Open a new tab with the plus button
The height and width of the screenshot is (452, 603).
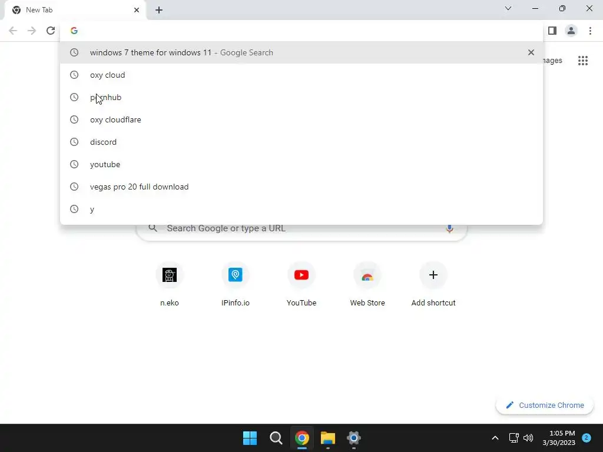159,10
